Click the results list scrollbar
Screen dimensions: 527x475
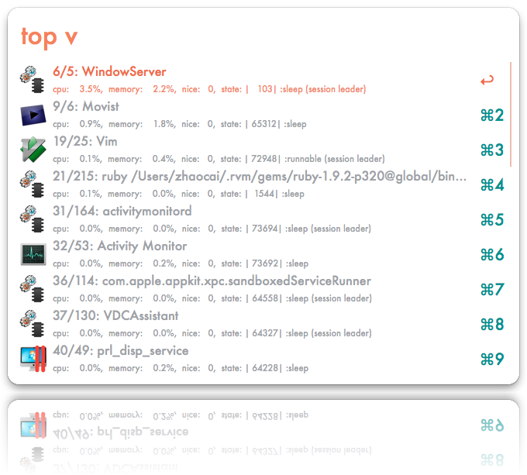[x=511, y=114]
